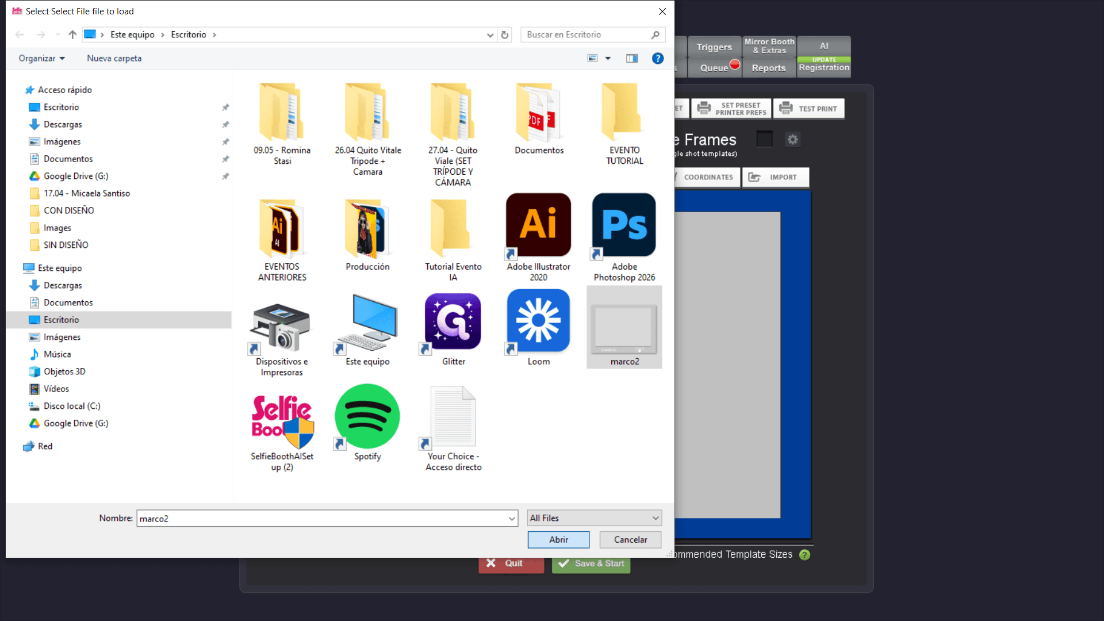Viewport: 1104px width, 621px height.
Task: Expand the recent locations dropdown arrow
Action: tap(57, 34)
